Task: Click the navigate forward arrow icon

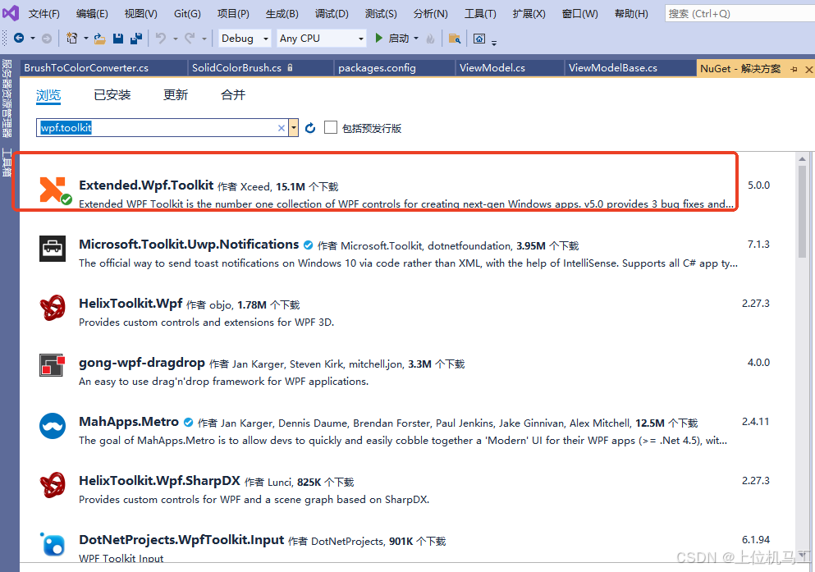Action: click(x=46, y=38)
